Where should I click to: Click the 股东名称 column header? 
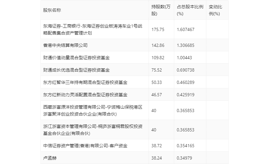click(52, 10)
